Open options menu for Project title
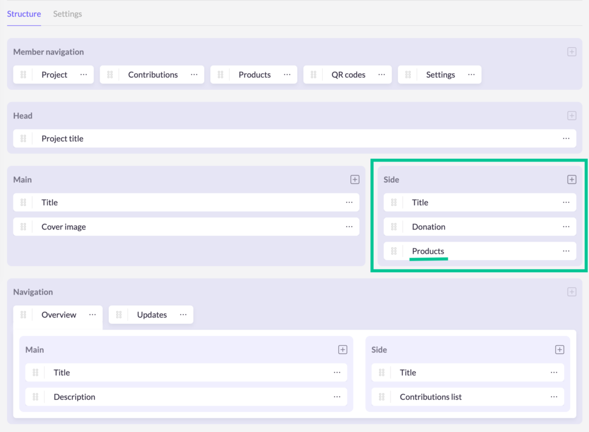 [x=566, y=139]
